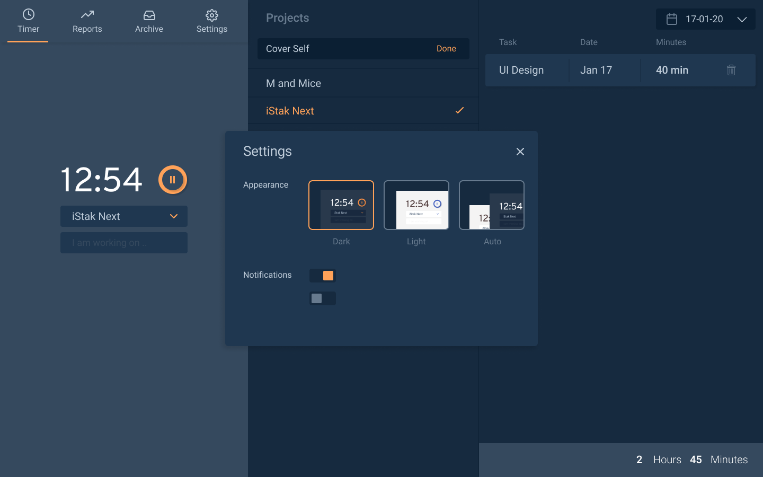The image size is (763, 477).
Task: Close the Settings dialog
Action: pyautogui.click(x=520, y=152)
